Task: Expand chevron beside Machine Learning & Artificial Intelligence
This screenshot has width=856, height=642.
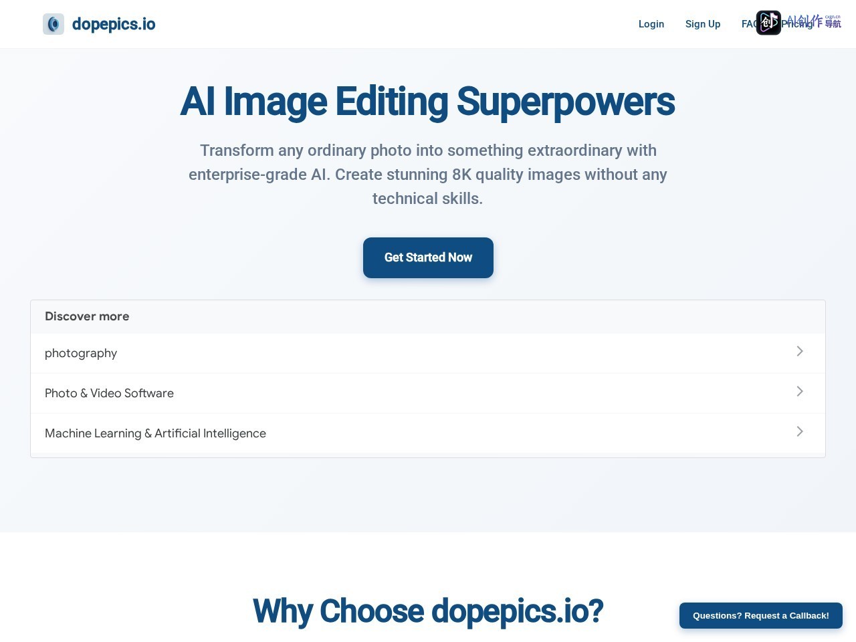Action: pos(800,431)
